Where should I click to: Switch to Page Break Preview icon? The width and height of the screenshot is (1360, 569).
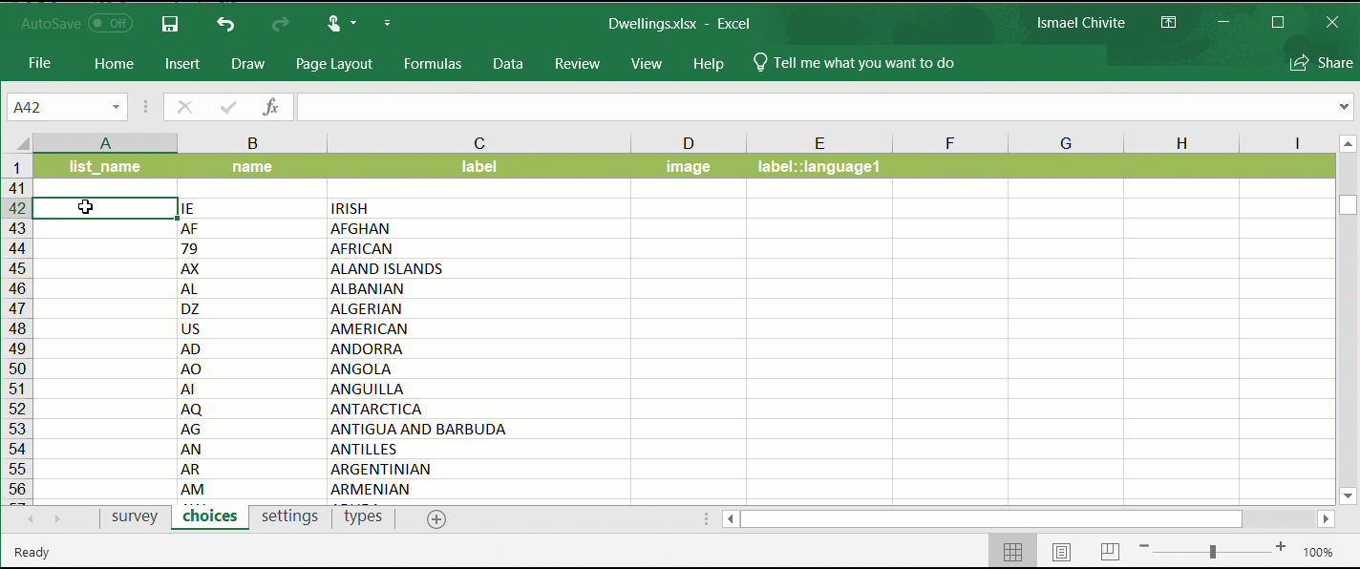1109,552
